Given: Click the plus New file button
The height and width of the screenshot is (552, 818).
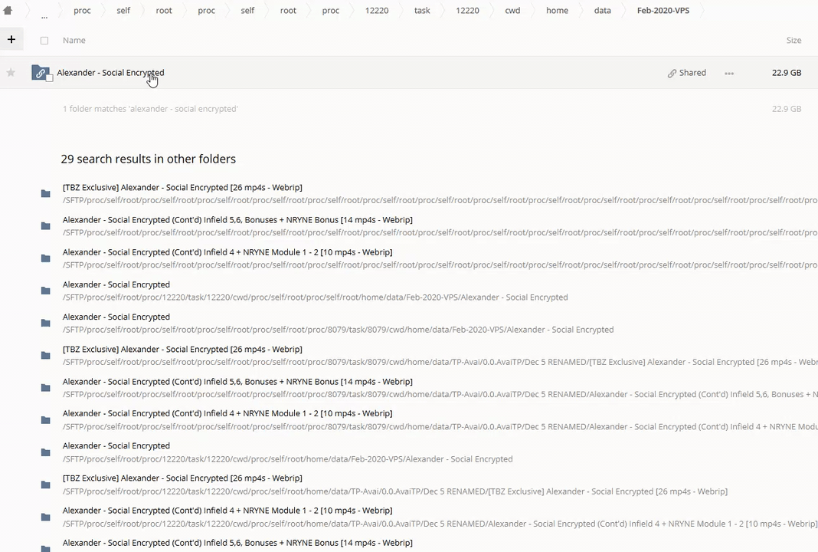Looking at the screenshot, I should pyautogui.click(x=11, y=39).
